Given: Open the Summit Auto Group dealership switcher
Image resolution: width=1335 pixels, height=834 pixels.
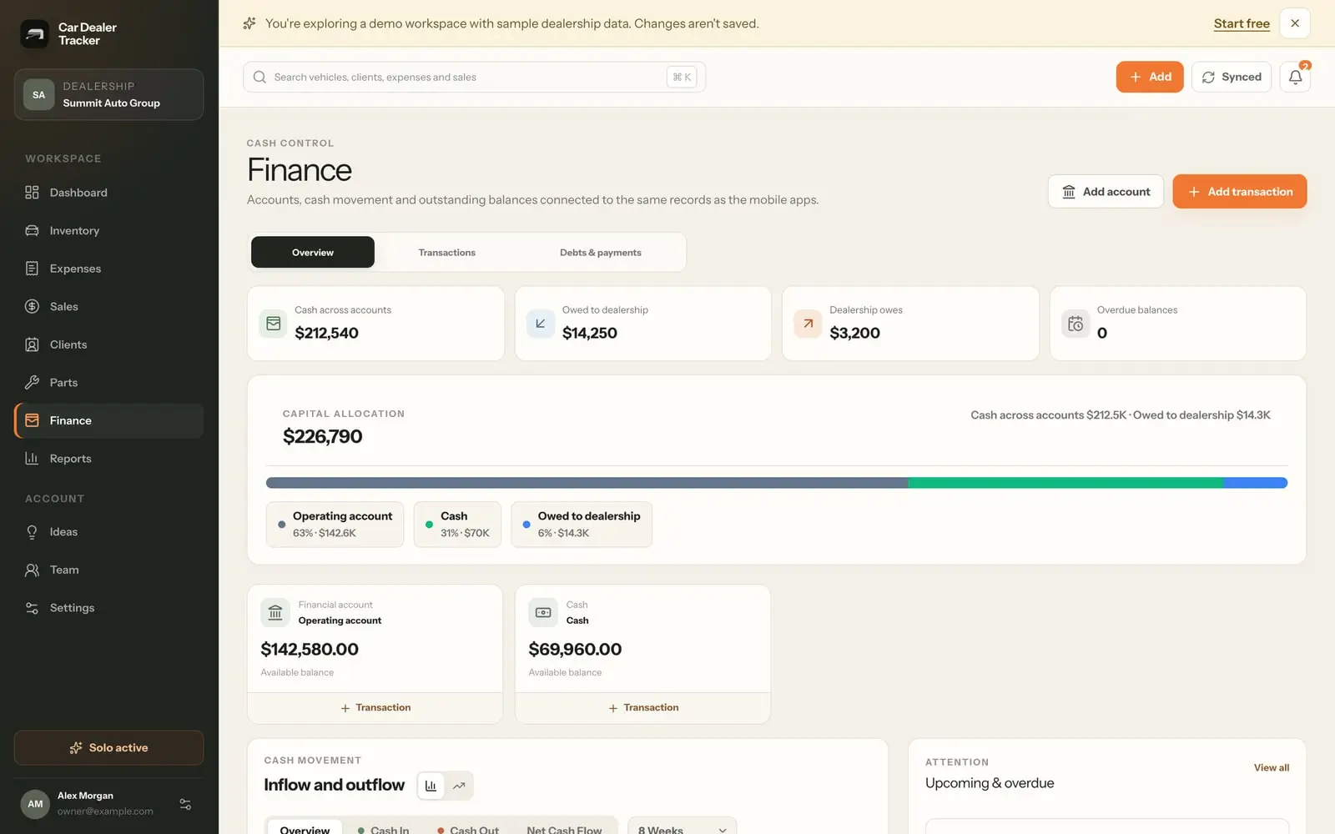Looking at the screenshot, I should click(108, 95).
